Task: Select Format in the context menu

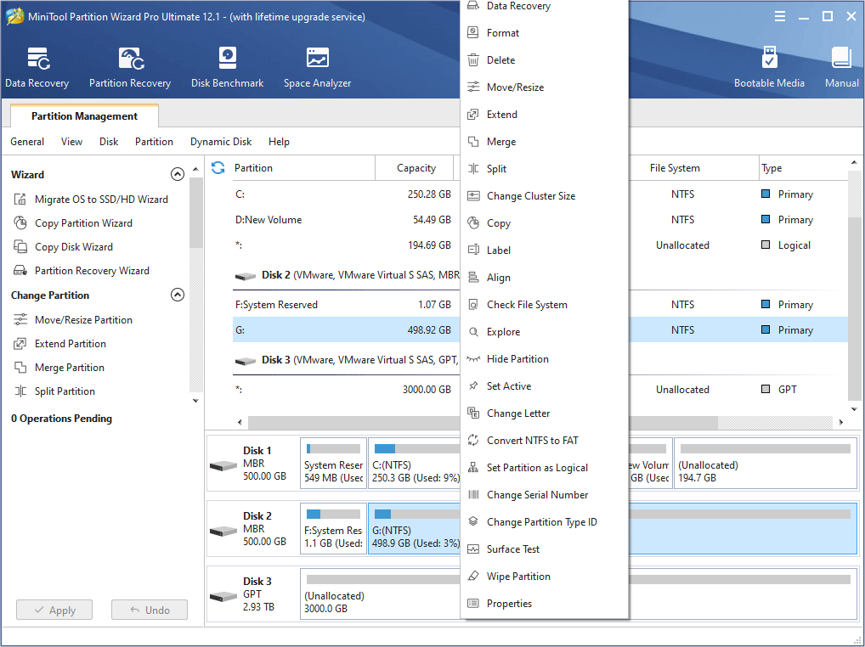Action: pyautogui.click(x=544, y=32)
